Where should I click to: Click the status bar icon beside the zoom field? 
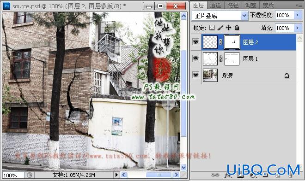pyautogui.click(x=30, y=175)
